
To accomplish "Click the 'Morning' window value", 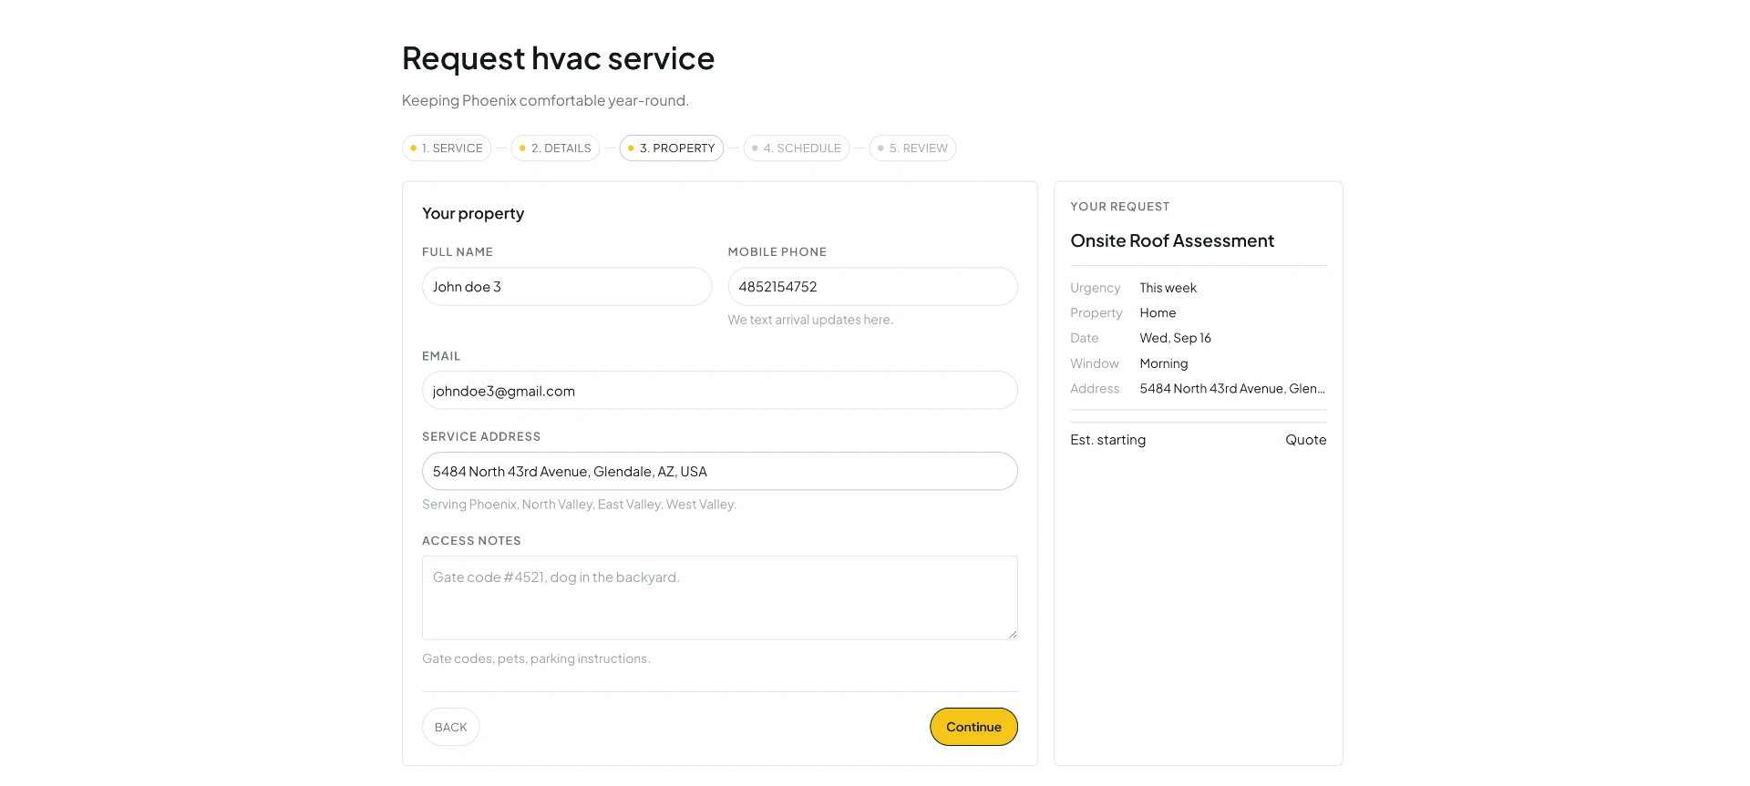I will coord(1163,363).
